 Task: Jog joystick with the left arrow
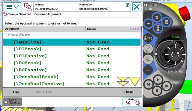[x=166, y=55]
